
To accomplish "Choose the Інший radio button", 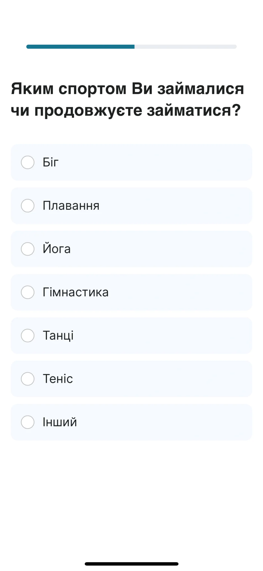I will [x=28, y=422].
